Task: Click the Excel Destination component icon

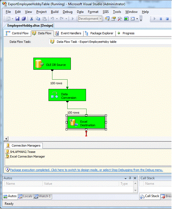Action: [74, 123]
